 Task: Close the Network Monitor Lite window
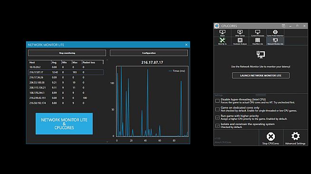[x=186, y=45]
